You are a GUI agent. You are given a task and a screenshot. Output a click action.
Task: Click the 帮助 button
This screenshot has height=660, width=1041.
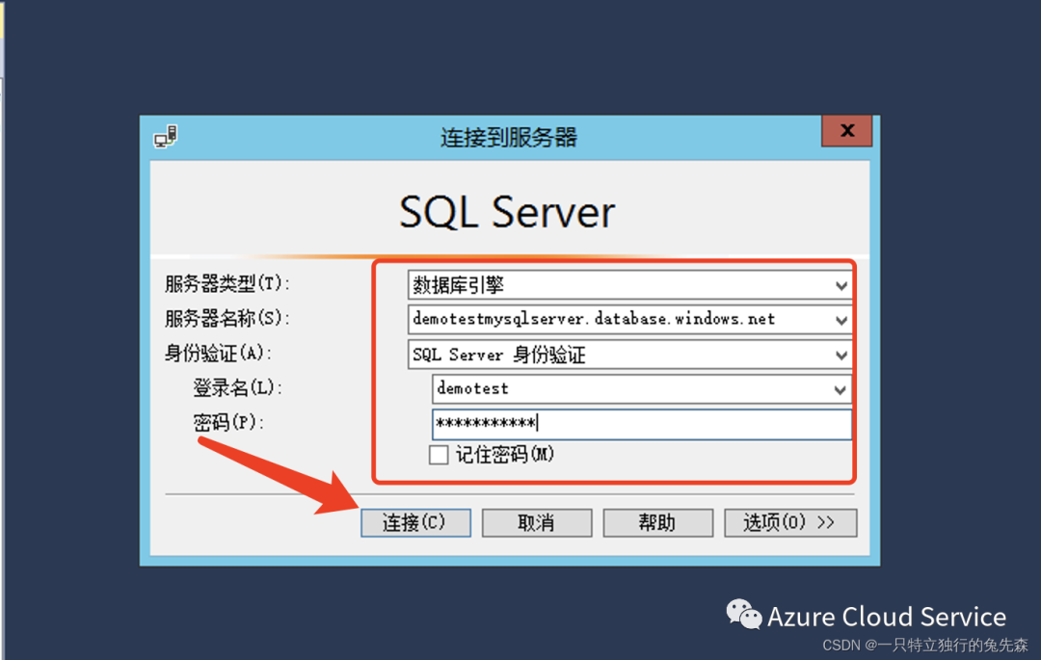point(658,522)
